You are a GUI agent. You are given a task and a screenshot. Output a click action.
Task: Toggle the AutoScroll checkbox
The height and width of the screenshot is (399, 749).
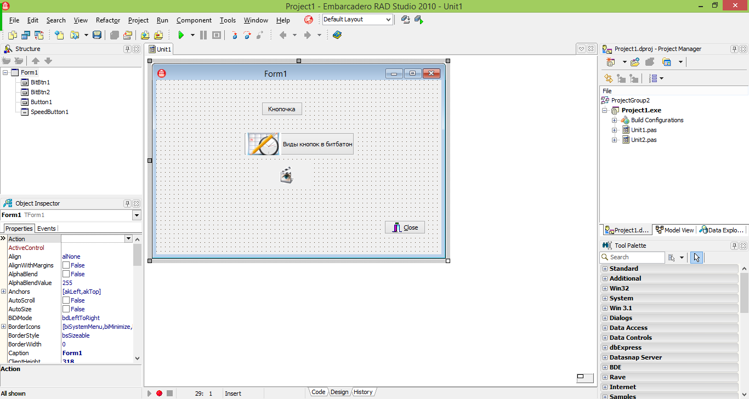coord(66,300)
